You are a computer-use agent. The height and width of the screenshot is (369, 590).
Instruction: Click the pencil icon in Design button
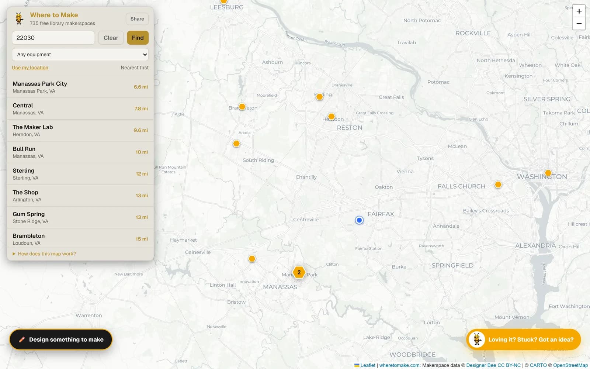click(22, 339)
